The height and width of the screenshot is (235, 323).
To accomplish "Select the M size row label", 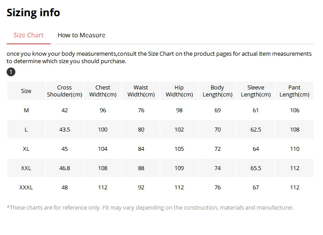I will [26, 110].
